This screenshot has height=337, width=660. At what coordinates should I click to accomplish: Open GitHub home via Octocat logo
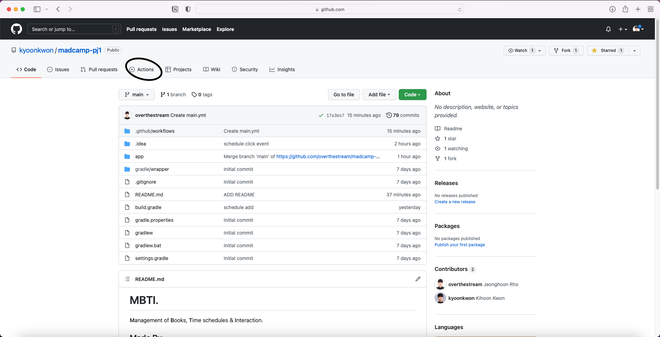pos(16,29)
